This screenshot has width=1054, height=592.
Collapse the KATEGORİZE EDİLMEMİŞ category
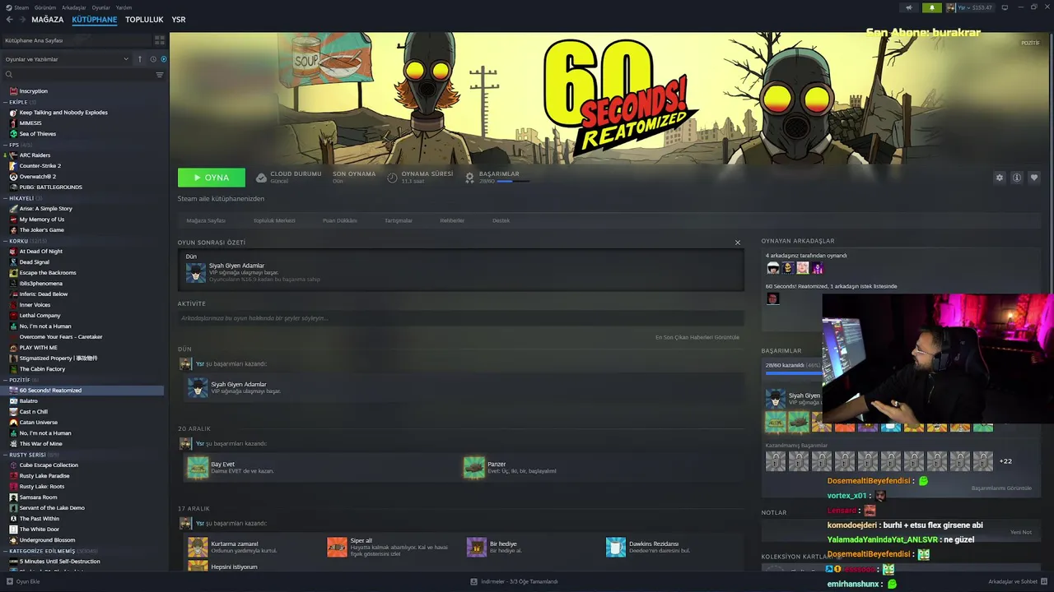click(6, 551)
